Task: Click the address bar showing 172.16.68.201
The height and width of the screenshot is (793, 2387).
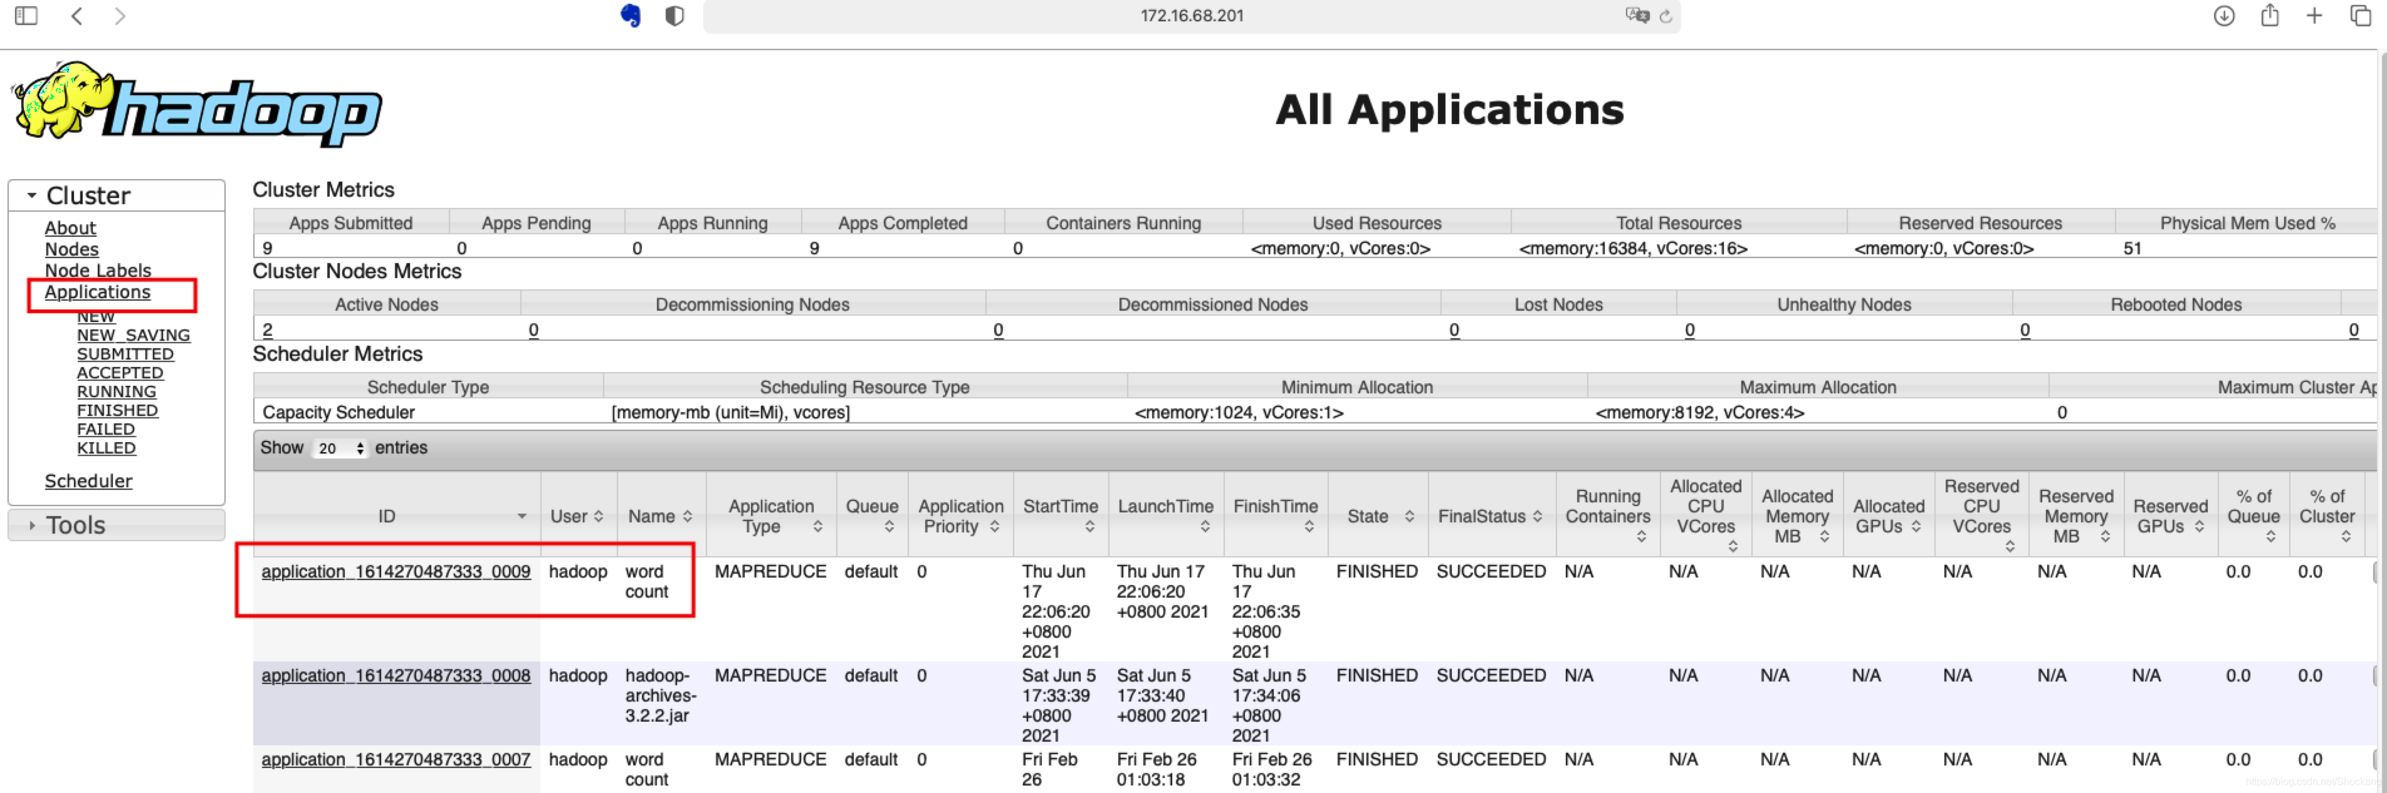Action: 1191,16
